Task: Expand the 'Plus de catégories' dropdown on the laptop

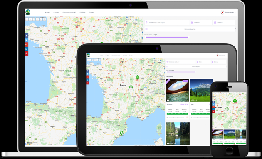Action: click(x=190, y=29)
